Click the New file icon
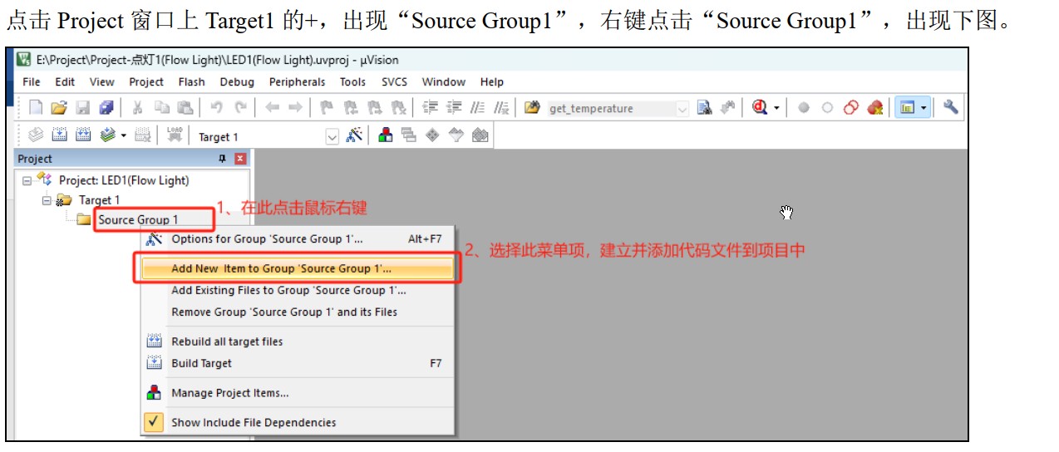 (x=36, y=108)
